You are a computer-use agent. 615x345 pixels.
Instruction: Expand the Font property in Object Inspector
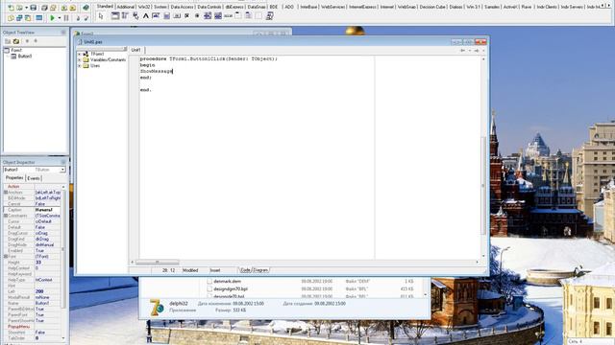6,256
